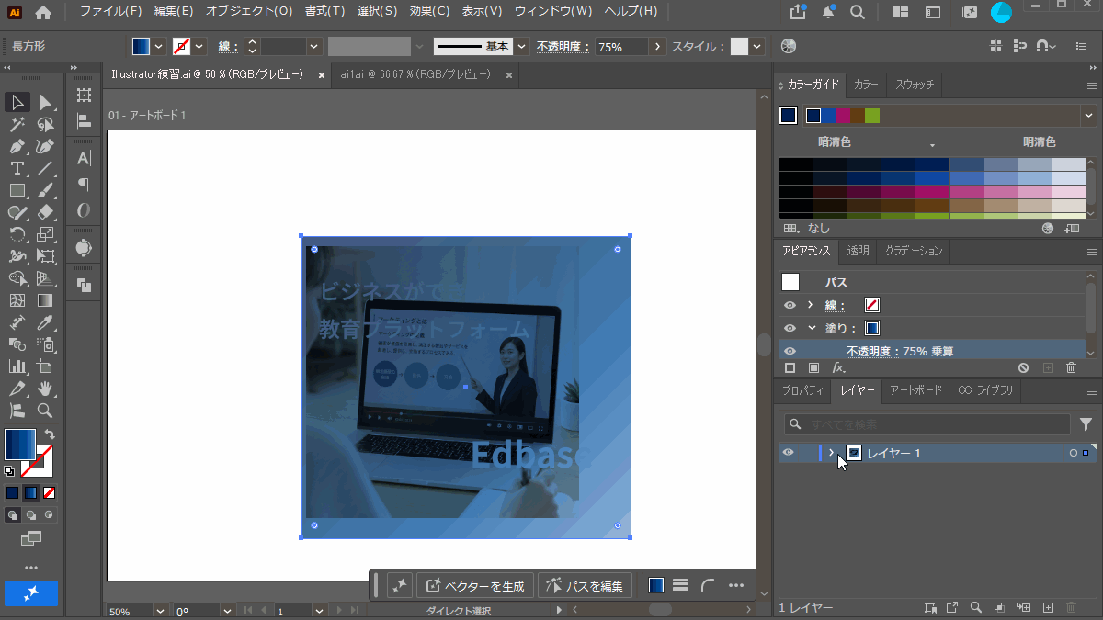1103x620 pixels.
Task: Select the Hand tool
Action: pyautogui.click(x=45, y=389)
